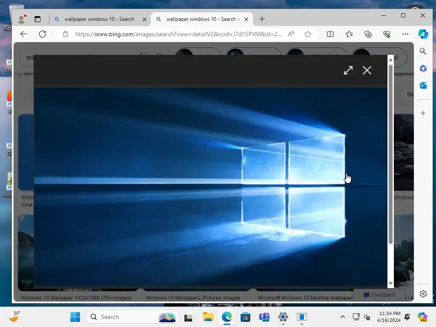The width and height of the screenshot is (436, 327).
Task: Expand the image viewer to full size
Action: coord(348,70)
